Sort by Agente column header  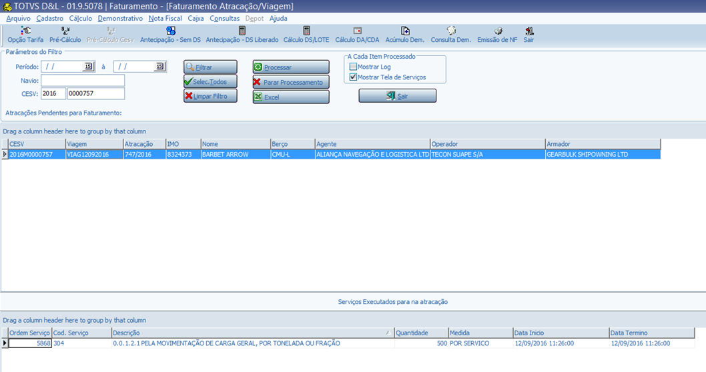pyautogui.click(x=373, y=144)
